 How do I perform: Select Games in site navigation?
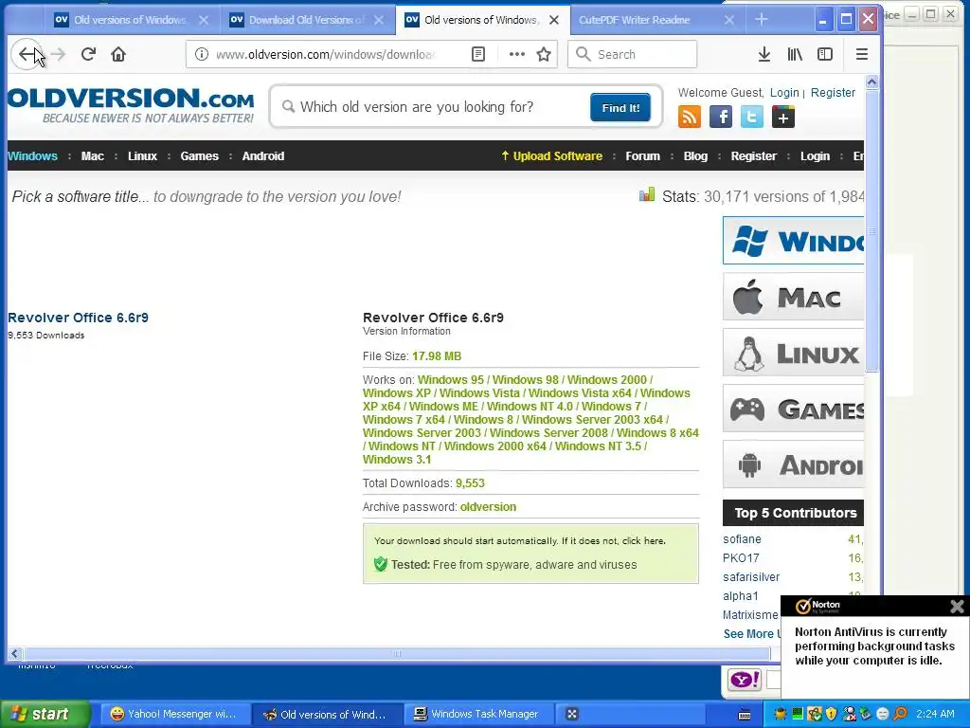point(199,156)
